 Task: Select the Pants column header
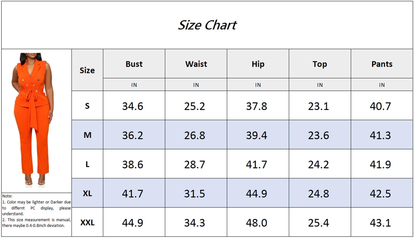(x=382, y=64)
